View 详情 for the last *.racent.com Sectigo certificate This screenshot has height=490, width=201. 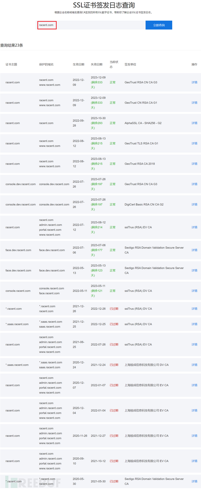[194, 481]
